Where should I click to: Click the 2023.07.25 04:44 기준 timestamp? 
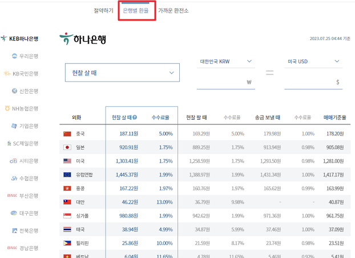pyautogui.click(x=330, y=38)
